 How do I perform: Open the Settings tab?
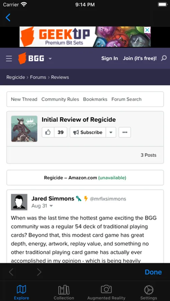tap(149, 292)
